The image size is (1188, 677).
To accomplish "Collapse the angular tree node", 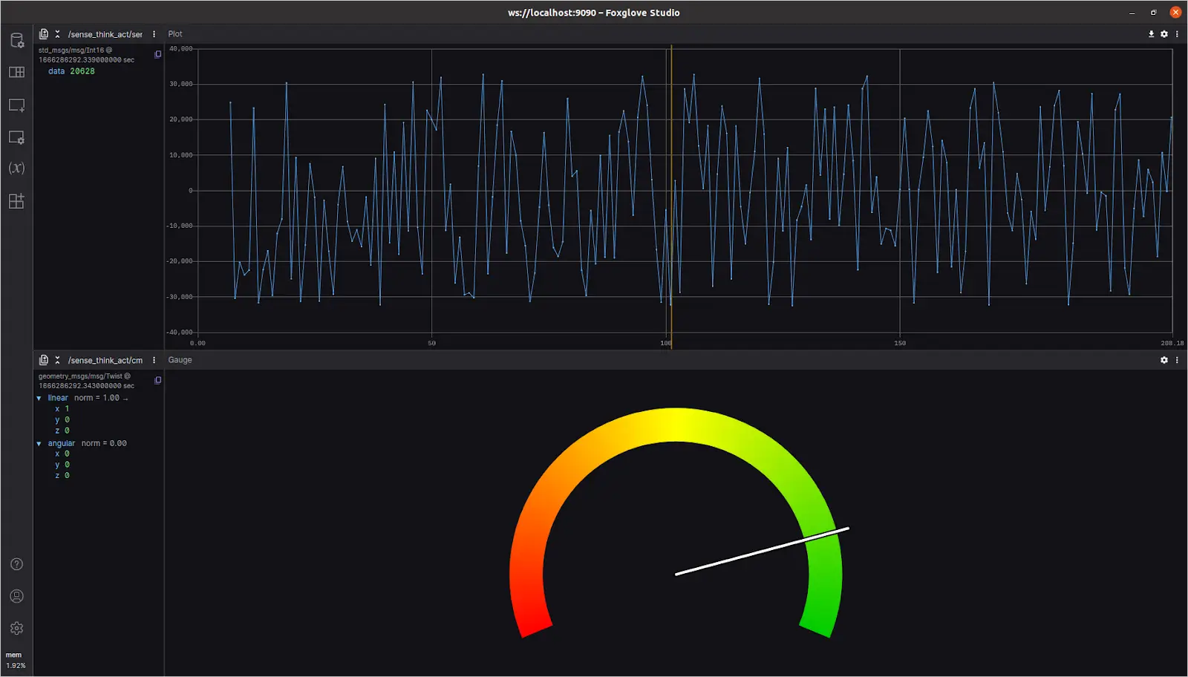I will [x=39, y=444].
